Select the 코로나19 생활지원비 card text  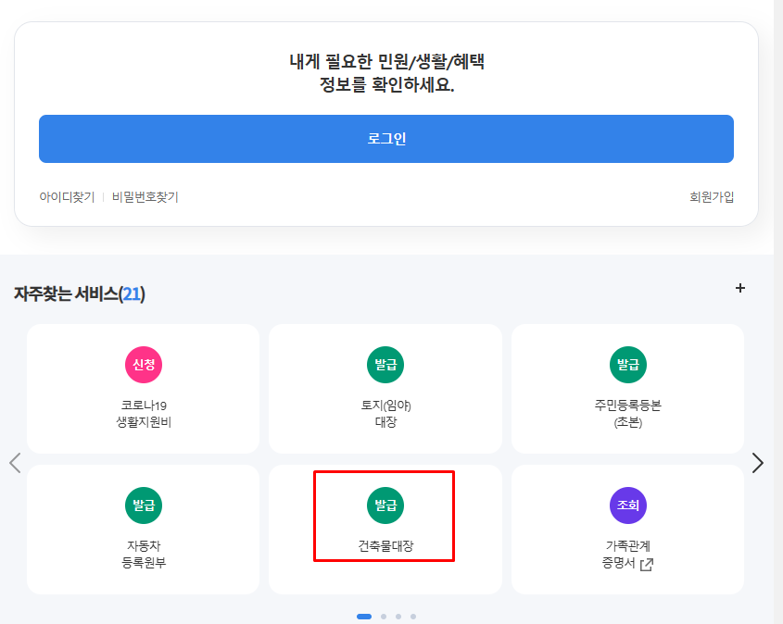pos(144,414)
